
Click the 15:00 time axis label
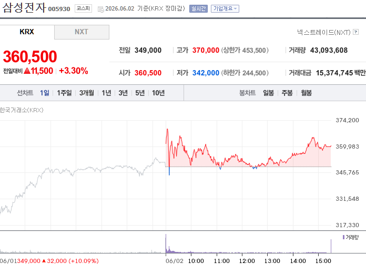[x=323, y=261]
